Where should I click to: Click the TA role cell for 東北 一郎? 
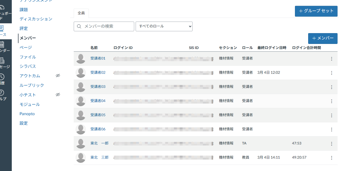point(244,143)
